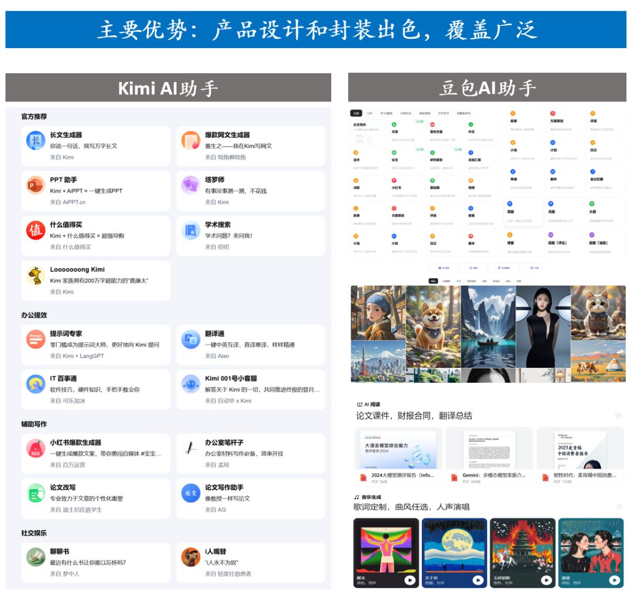
Task: Select the 翻译通 translation icon
Action: click(x=190, y=339)
